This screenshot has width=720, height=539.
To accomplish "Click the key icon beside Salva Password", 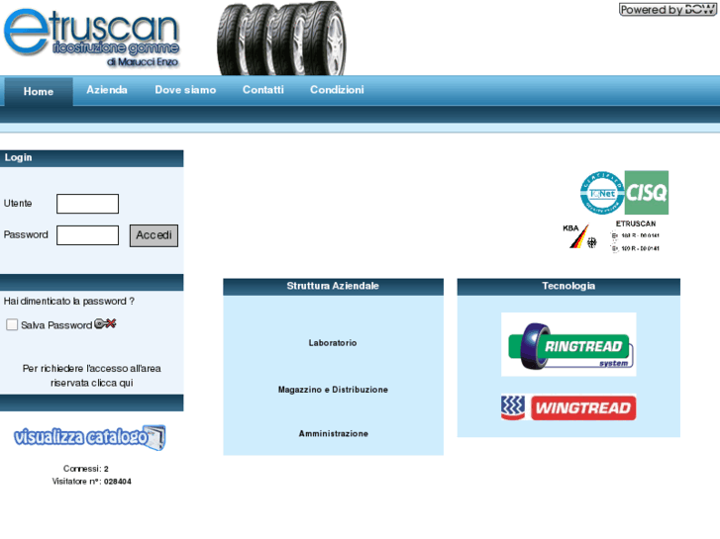I will pyautogui.click(x=105, y=323).
